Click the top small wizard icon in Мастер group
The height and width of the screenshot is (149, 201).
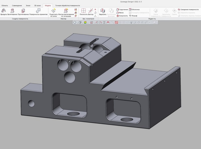[x=76, y=10]
